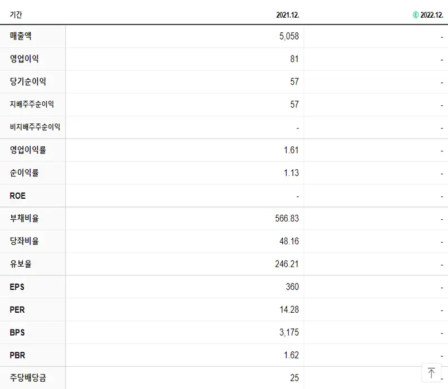The height and width of the screenshot is (389, 448).
Task: Click the 당좌비율 row label
Action: 23,241
